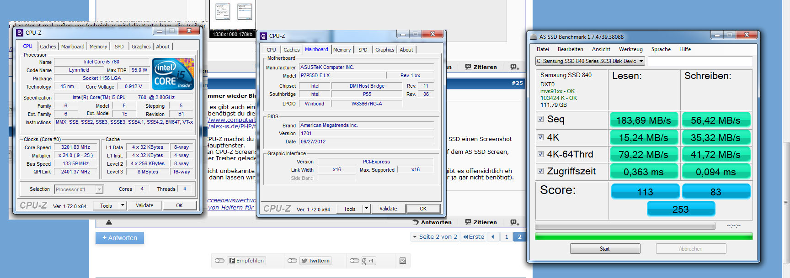Screen dimensions: 790x278
Task: Switch to Graphics tab in left CPU-Z window
Action: tap(141, 47)
